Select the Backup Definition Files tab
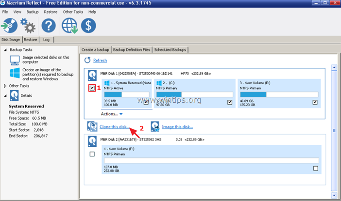This screenshot has height=201, width=341. [132, 50]
